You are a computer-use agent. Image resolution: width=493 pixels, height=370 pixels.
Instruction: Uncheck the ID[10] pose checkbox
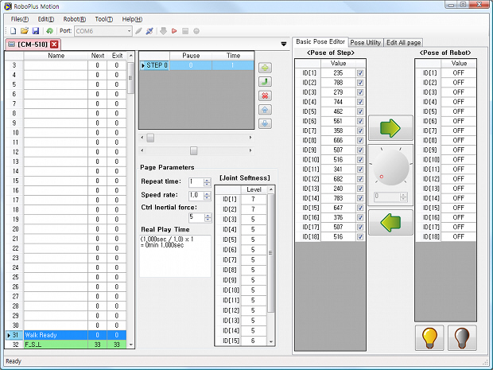click(x=360, y=159)
